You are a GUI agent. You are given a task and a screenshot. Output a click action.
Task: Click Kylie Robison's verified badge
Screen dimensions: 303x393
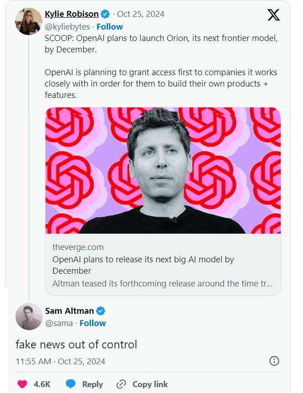tap(105, 14)
